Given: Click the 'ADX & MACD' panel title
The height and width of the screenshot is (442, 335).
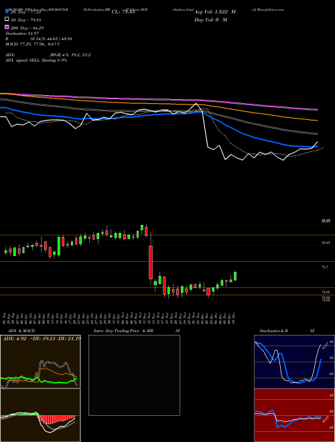Looking at the screenshot, I should (21, 331).
